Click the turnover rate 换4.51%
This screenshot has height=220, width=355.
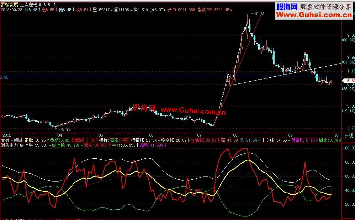pyautogui.click(x=141, y=10)
